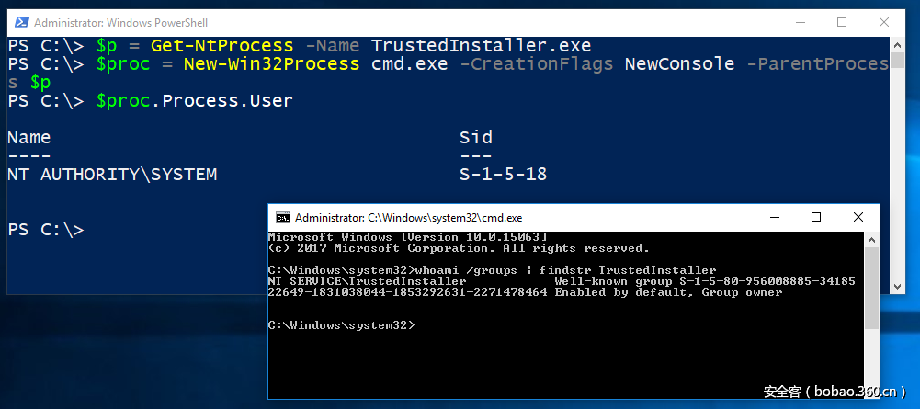Image resolution: width=920 pixels, height=409 pixels.
Task: Open cmd.exe window system menu icon
Action: (284, 218)
